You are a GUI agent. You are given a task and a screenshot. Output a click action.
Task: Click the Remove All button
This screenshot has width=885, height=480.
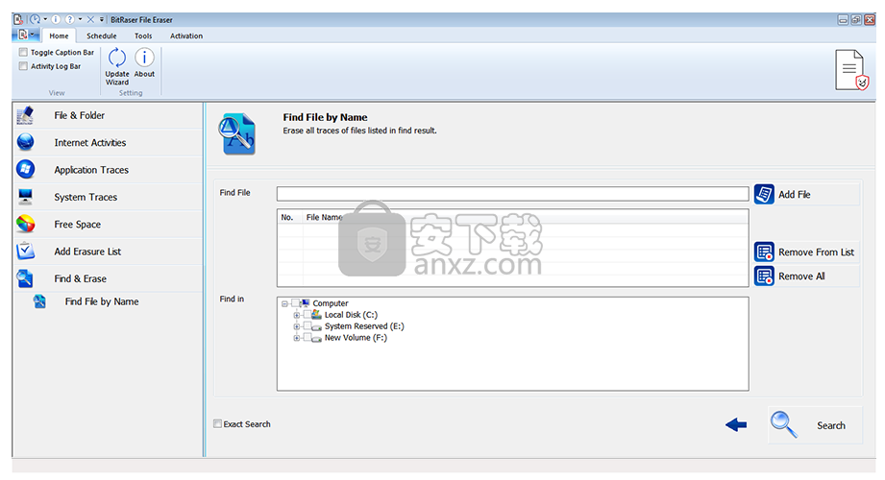pyautogui.click(x=806, y=276)
